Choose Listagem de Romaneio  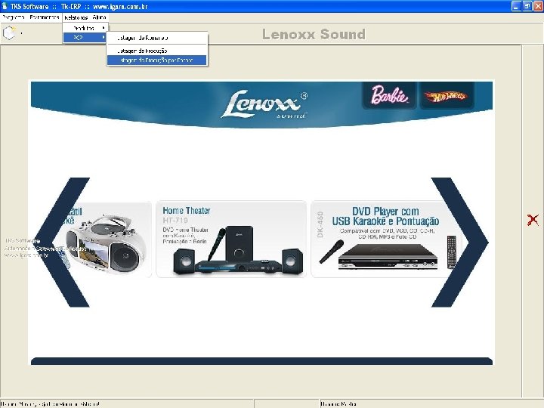157,38
